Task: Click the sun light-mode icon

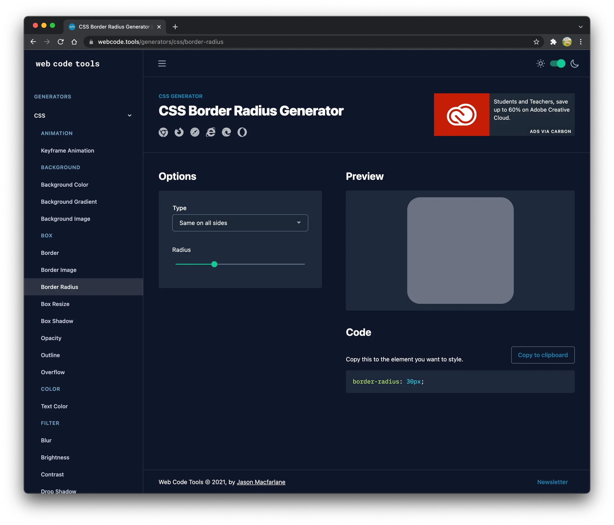Action: (x=540, y=64)
